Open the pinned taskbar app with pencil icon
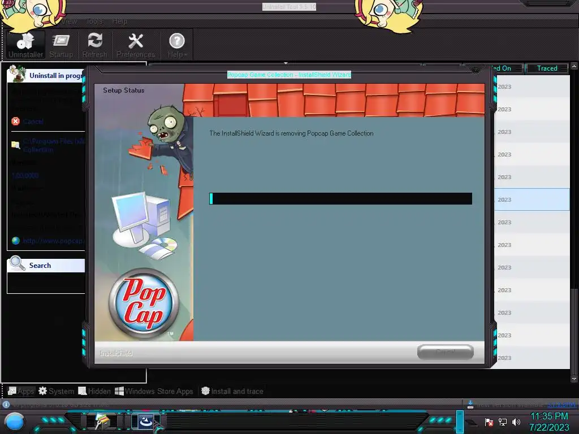 click(x=101, y=421)
